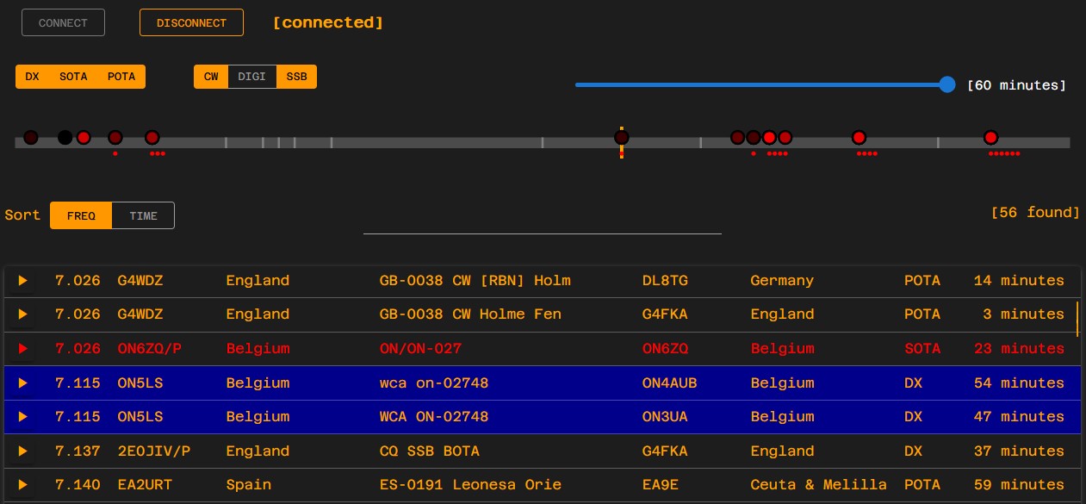The height and width of the screenshot is (504, 1086).
Task: Toggle the SOTA spot filter button
Action: (73, 77)
